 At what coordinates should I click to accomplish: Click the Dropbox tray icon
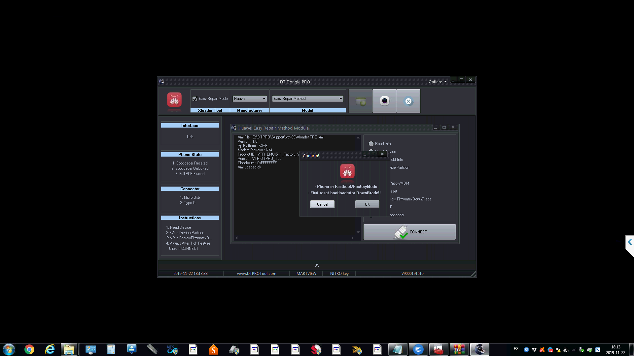[x=534, y=350]
